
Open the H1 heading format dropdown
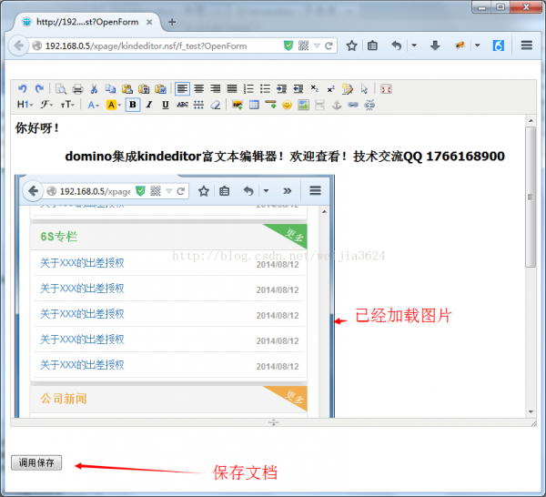(25, 105)
